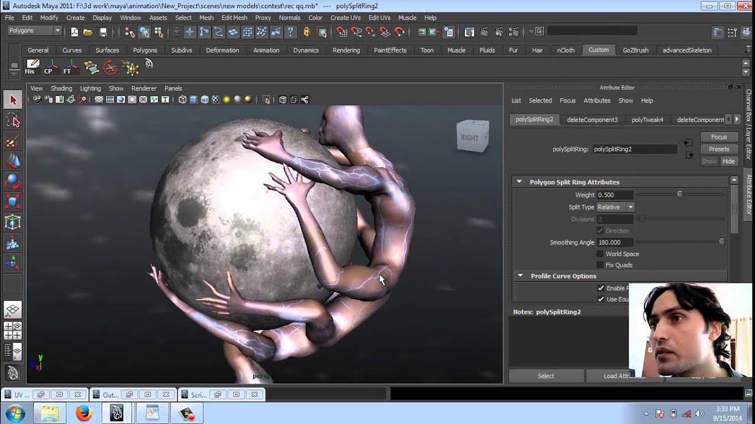Click the polySplitRing name input field

[634, 149]
